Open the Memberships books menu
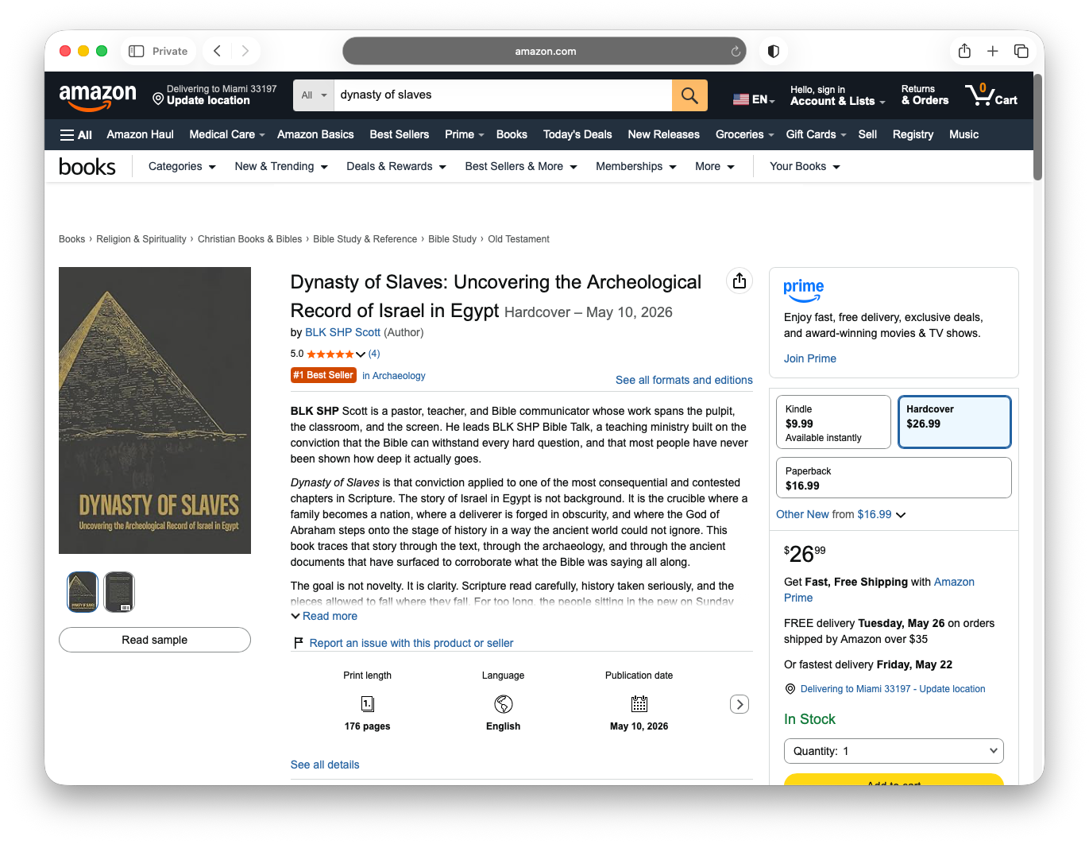The height and width of the screenshot is (844, 1089). [636, 166]
